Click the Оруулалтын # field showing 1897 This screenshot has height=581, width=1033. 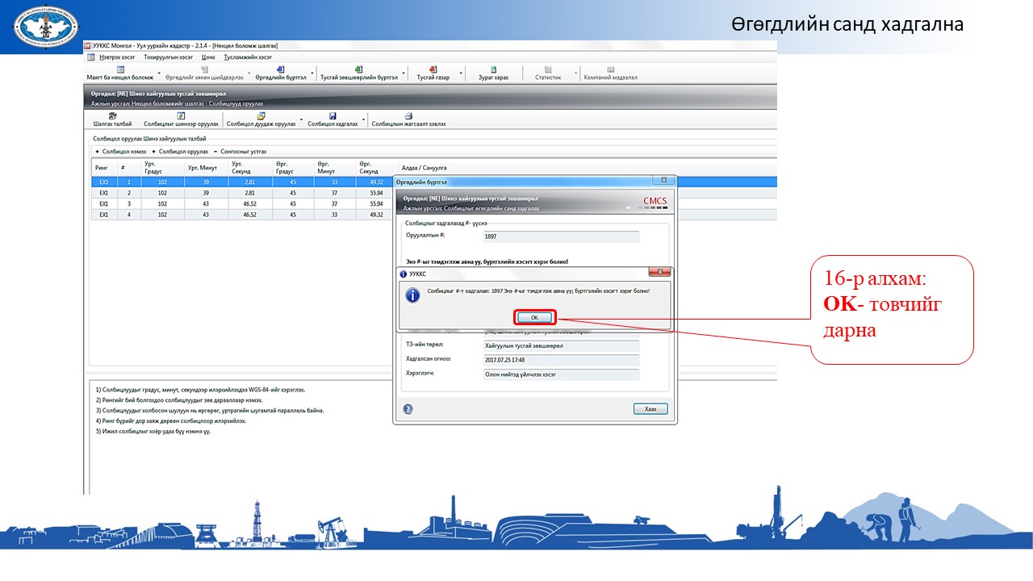560,236
